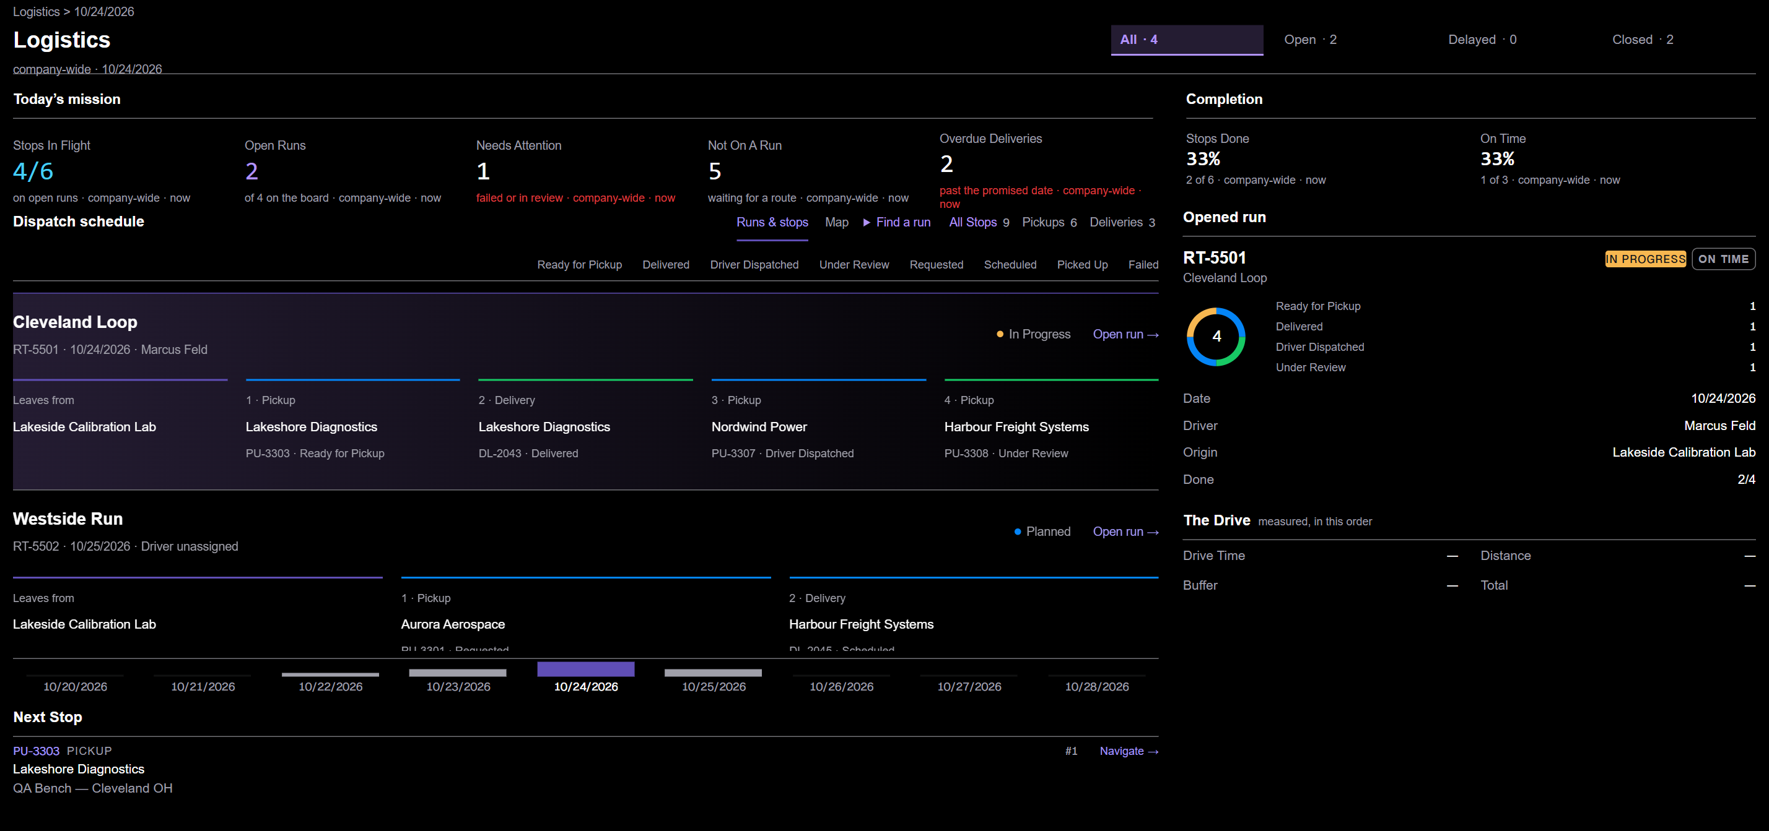Filter by All Stops 9
Viewport: 1769px width, 831px height.
(x=979, y=222)
